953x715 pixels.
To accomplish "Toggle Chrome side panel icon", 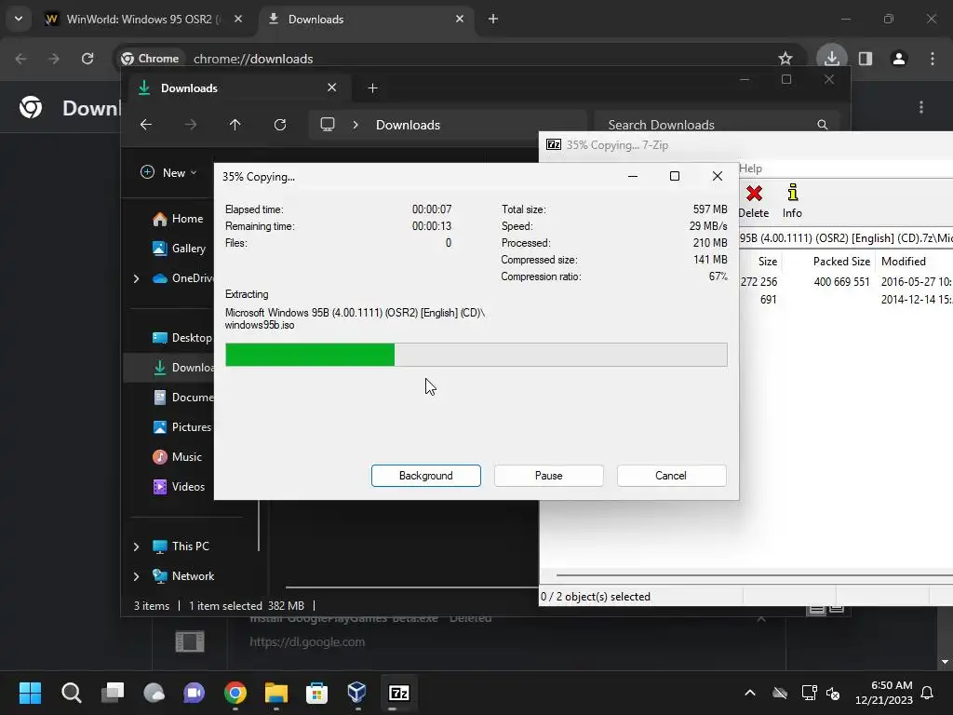I will point(866,59).
